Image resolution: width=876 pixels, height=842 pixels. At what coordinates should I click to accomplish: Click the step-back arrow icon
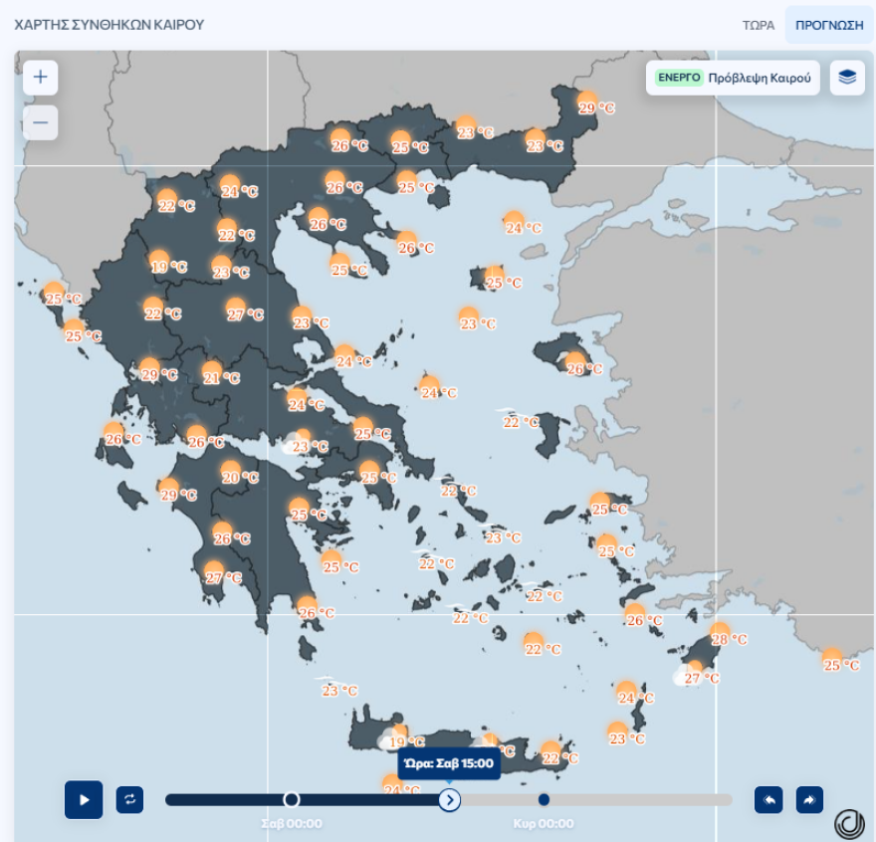click(x=766, y=799)
